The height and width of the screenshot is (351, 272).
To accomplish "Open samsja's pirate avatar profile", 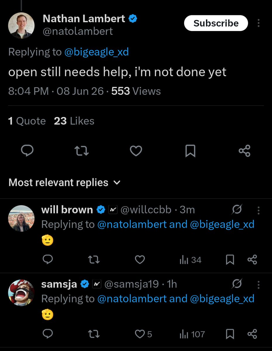I will tap(21, 292).
